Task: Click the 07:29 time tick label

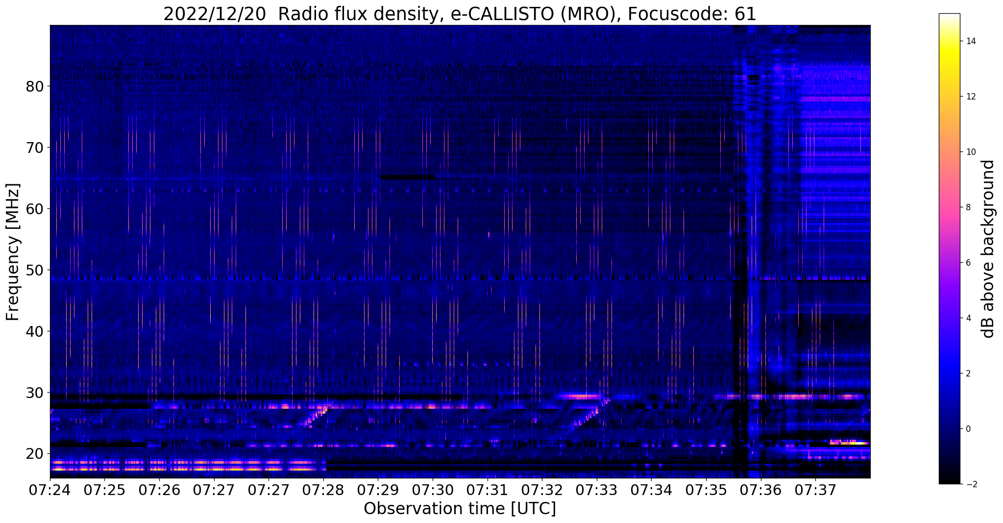Action: pyautogui.click(x=378, y=490)
